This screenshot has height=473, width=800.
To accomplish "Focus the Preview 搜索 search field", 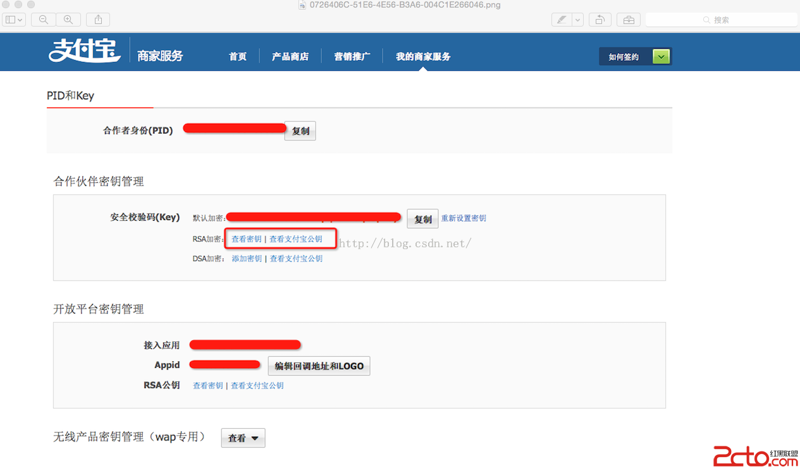I will tap(720, 20).
